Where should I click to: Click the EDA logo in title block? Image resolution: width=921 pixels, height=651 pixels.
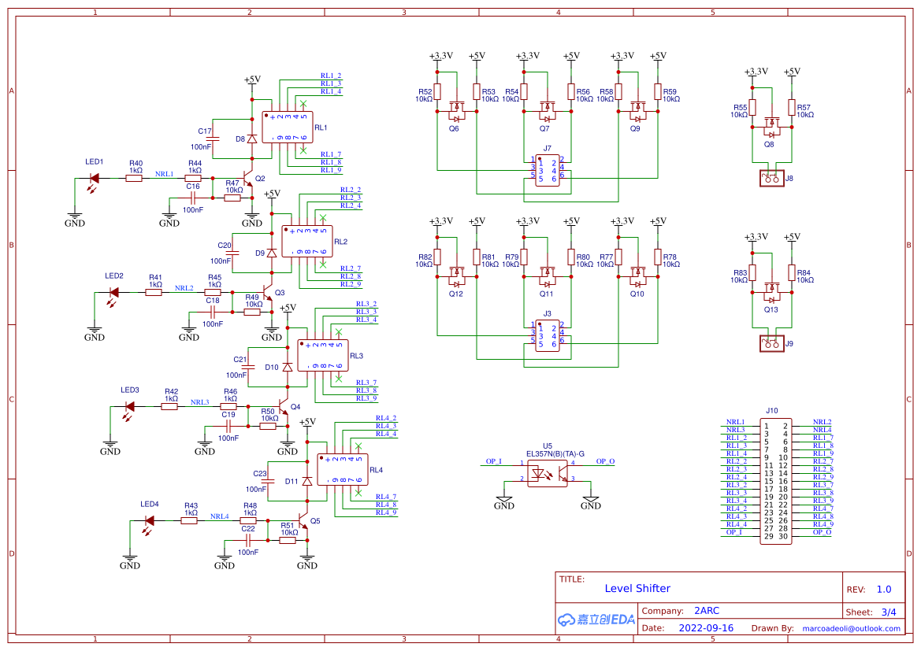[596, 619]
